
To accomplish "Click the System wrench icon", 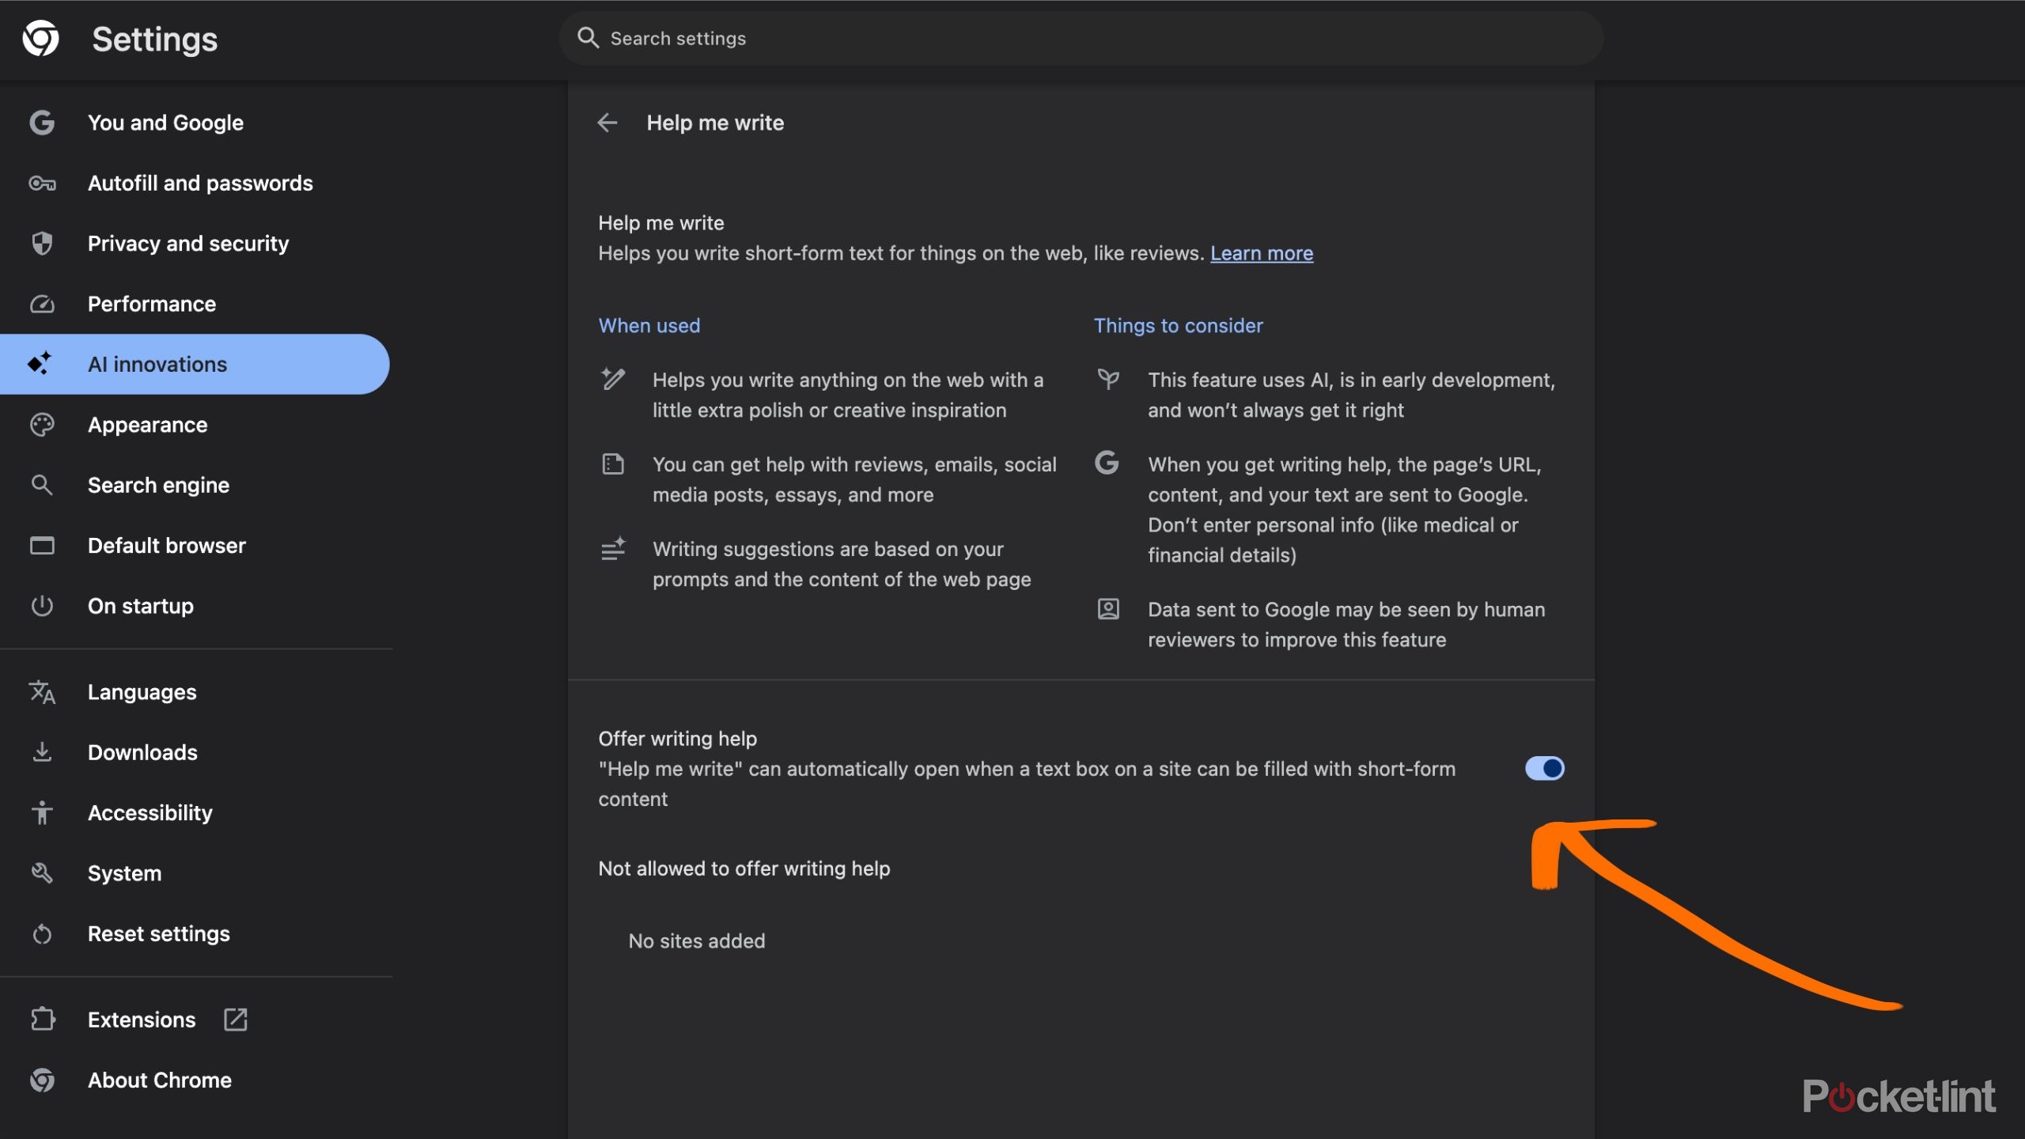I will 42,873.
